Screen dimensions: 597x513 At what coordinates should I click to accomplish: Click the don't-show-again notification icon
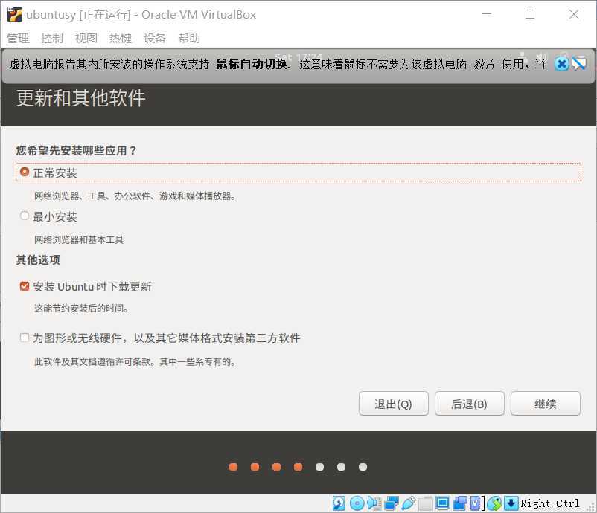(578, 63)
